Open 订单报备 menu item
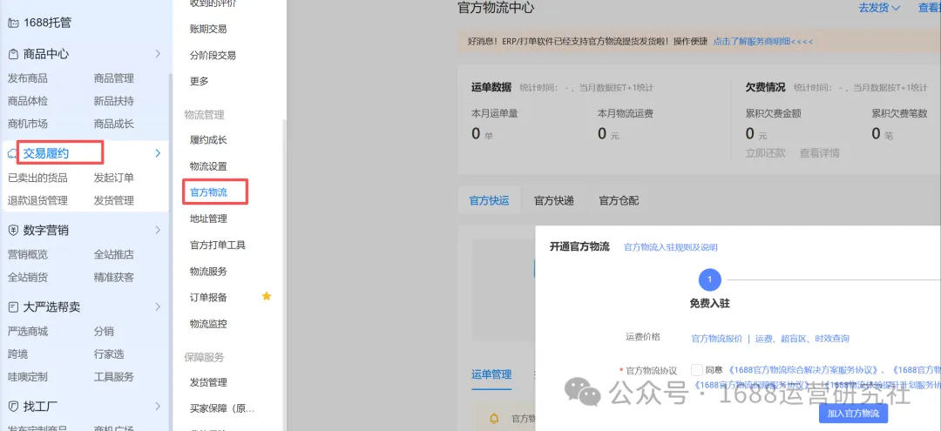 point(209,297)
